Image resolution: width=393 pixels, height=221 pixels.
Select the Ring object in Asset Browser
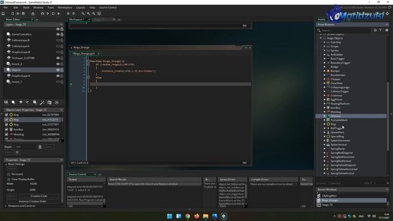click(x=333, y=124)
